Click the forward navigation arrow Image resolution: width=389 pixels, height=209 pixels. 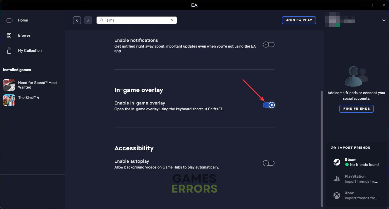(x=88, y=20)
